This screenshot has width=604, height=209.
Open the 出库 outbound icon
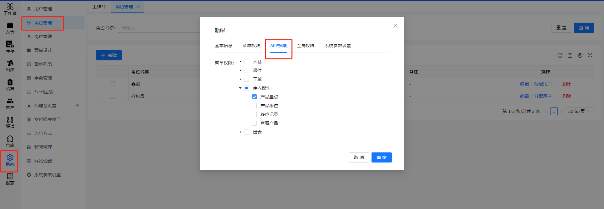(x=10, y=66)
